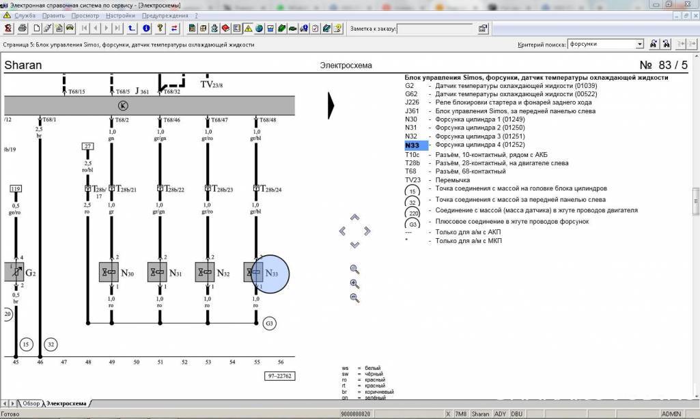This screenshot has height=419, width=700.
Task: Click the printer icon in the toolbar
Action: pyautogui.click(x=23, y=29)
